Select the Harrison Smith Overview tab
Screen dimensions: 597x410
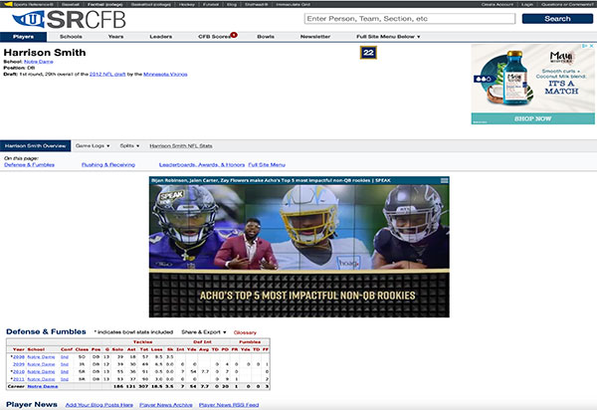[x=36, y=146]
